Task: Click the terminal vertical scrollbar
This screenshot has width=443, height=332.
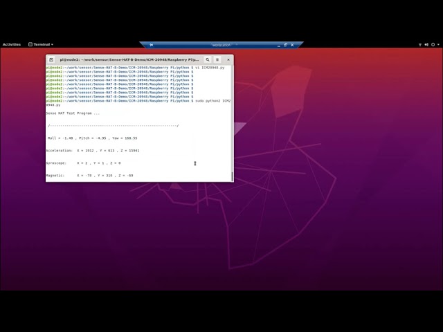Action: pyautogui.click(x=232, y=176)
